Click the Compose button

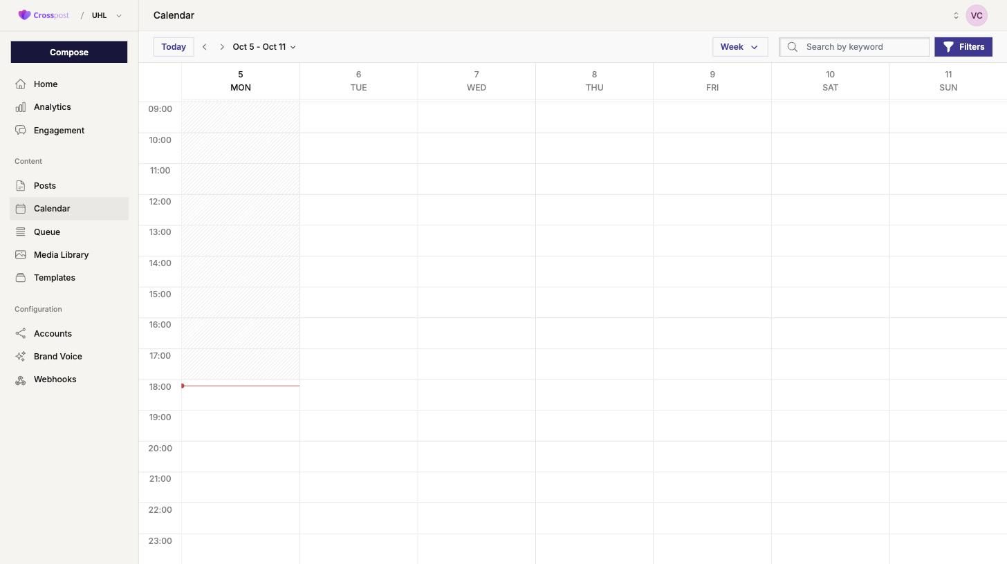coord(69,52)
